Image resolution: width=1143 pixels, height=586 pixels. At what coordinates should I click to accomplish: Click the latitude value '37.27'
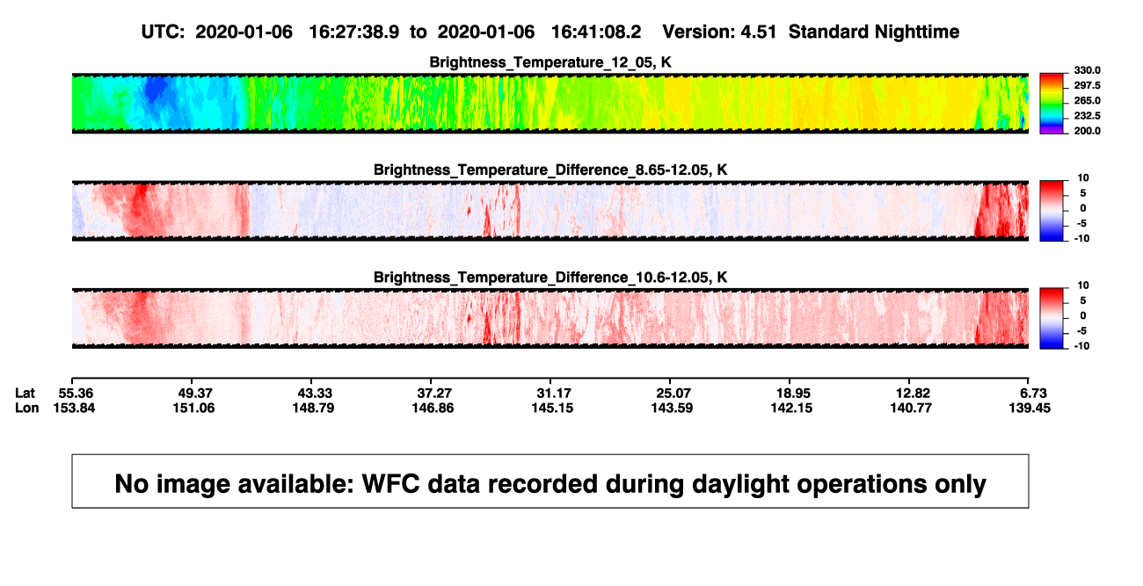[434, 393]
